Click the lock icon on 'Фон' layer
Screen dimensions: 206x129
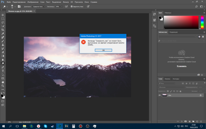tap(200, 95)
